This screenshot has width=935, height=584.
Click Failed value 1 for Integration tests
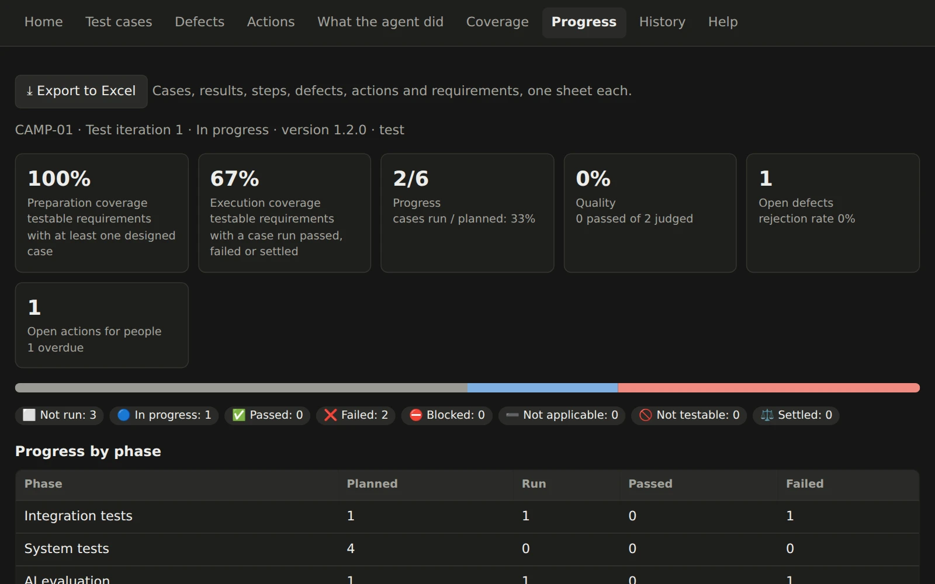790,516
